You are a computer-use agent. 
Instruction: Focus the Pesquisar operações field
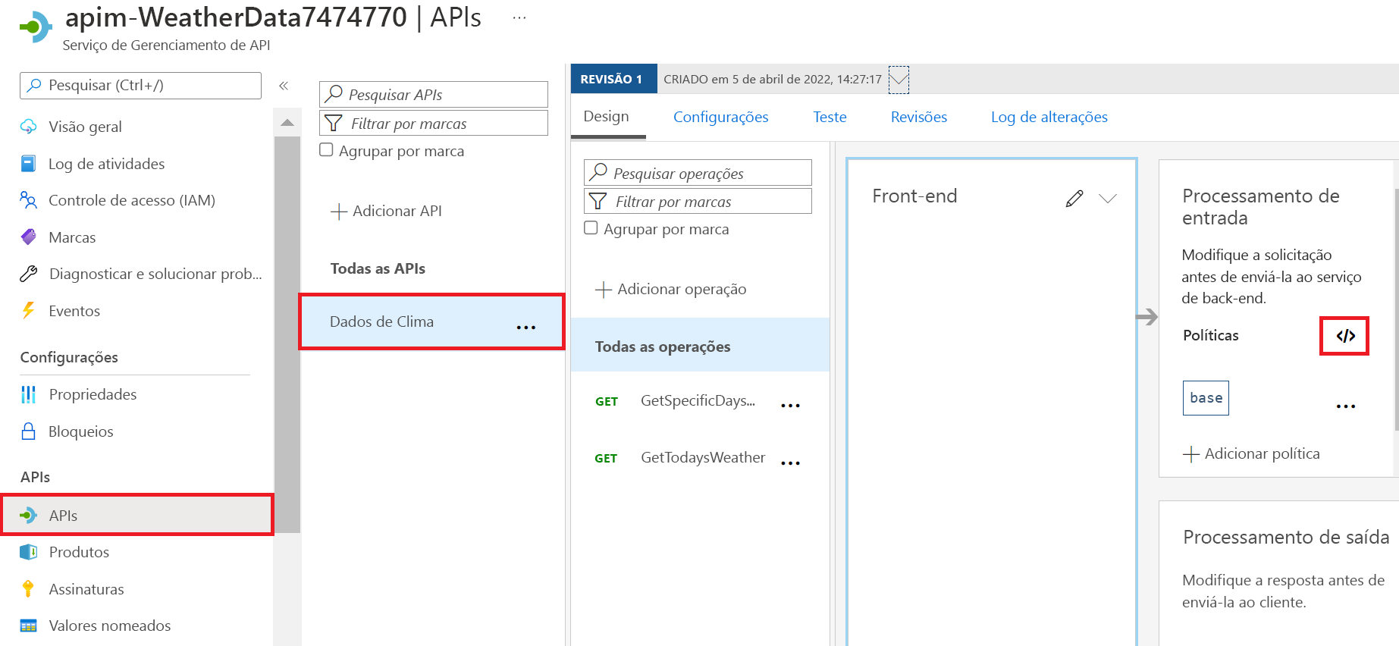click(x=698, y=173)
